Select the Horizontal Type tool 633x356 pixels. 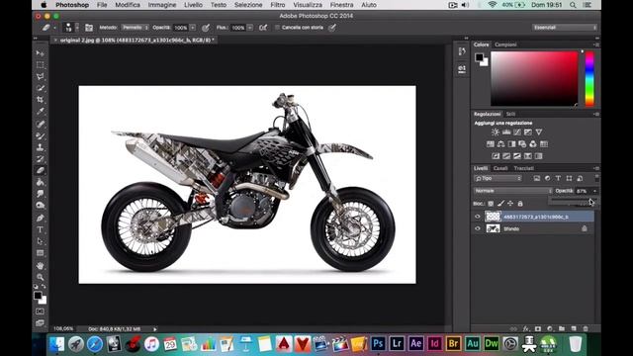point(40,229)
